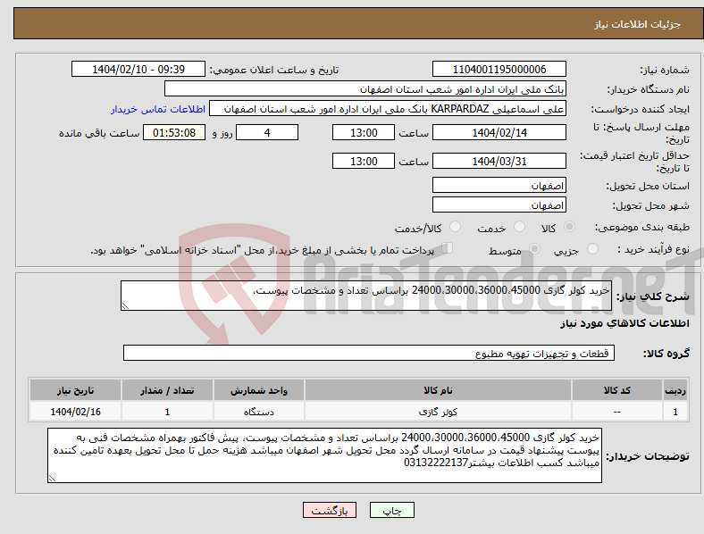Select the جزیی purchase type radio
This screenshot has height=534, width=704.
click(x=592, y=248)
